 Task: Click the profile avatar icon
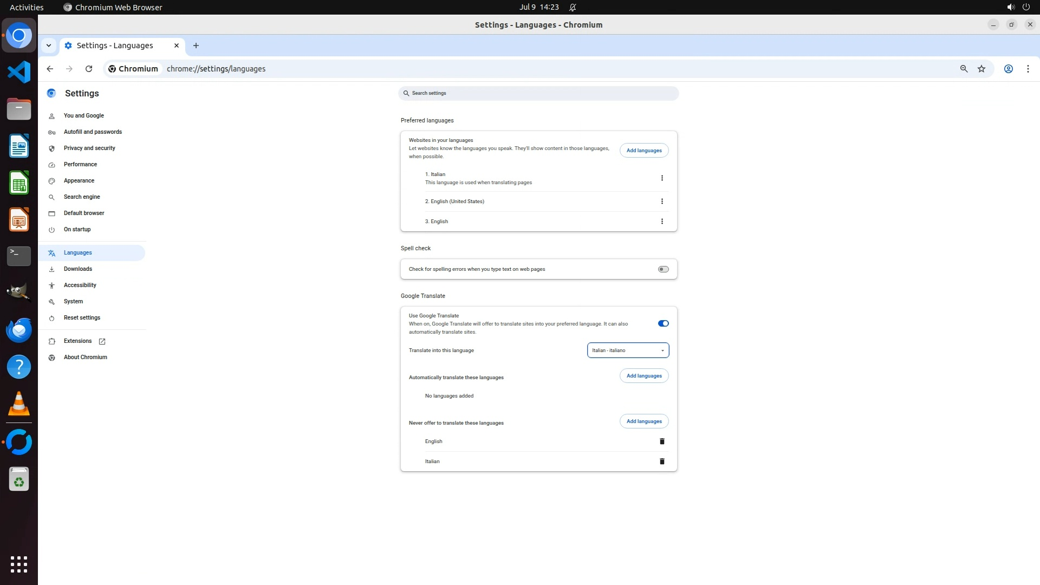tap(1008, 69)
